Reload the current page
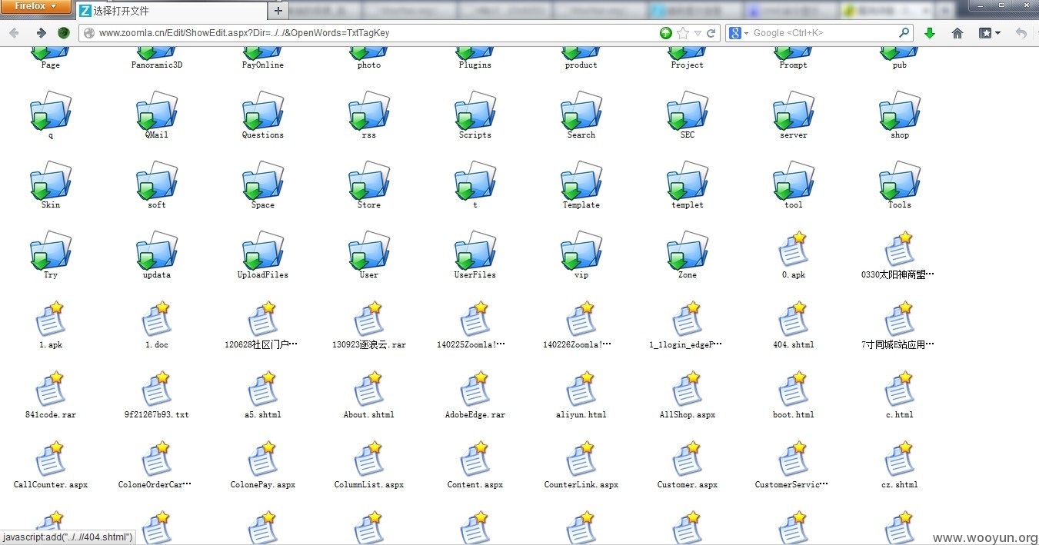This screenshot has width=1039, height=545. point(711,33)
